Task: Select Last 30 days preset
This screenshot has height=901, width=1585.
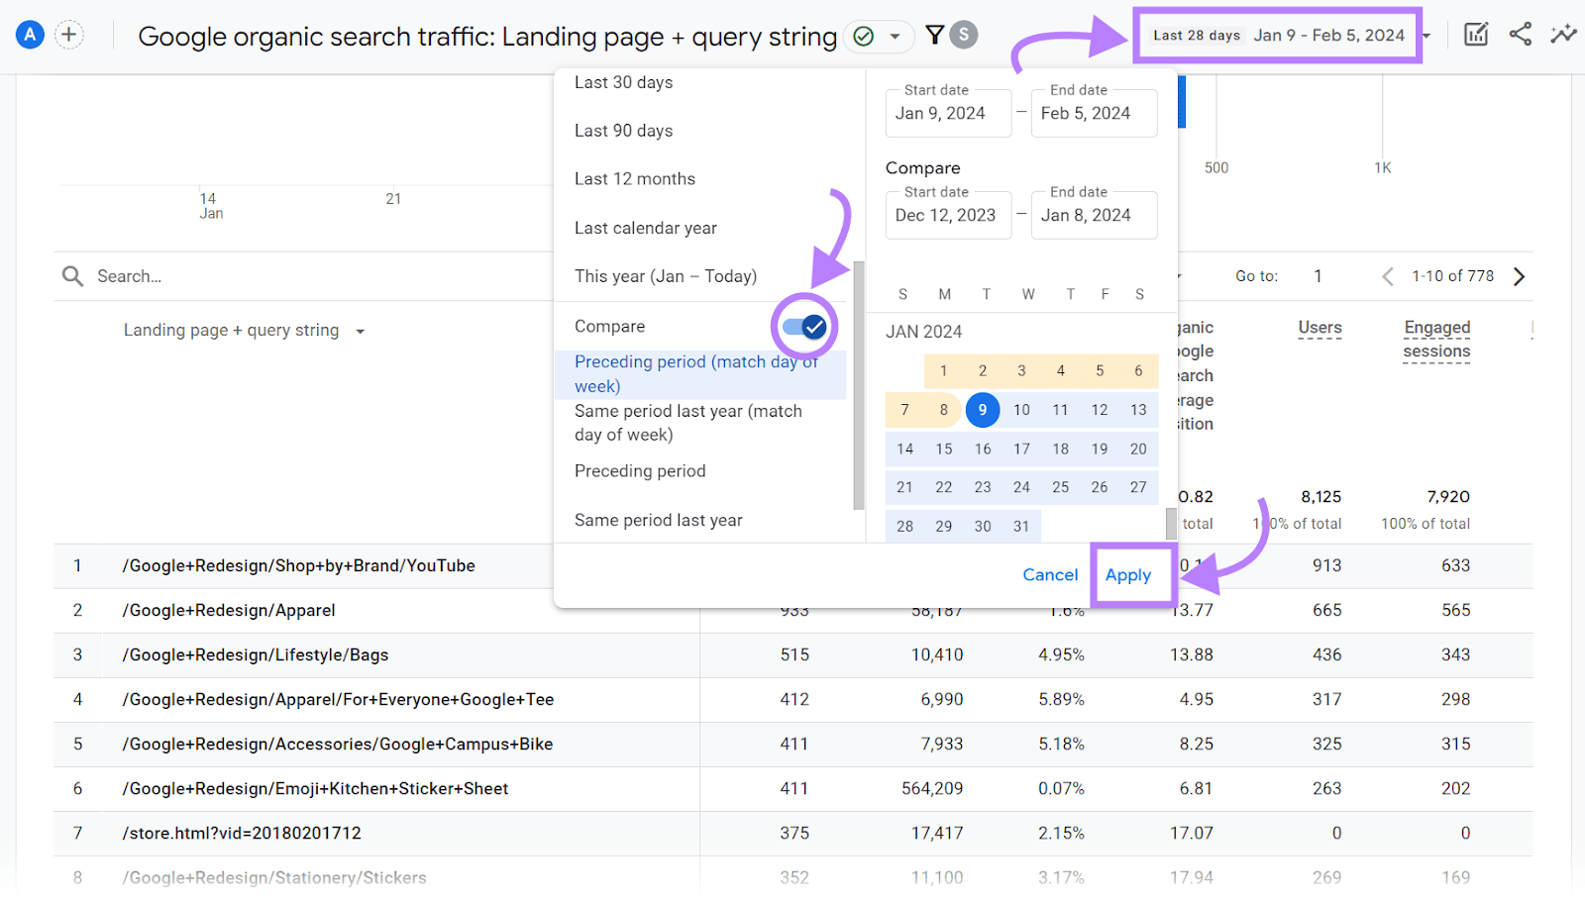Action: click(x=623, y=82)
